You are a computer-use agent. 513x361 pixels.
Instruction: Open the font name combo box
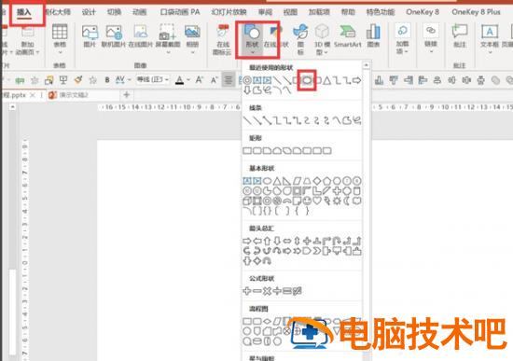[153, 79]
